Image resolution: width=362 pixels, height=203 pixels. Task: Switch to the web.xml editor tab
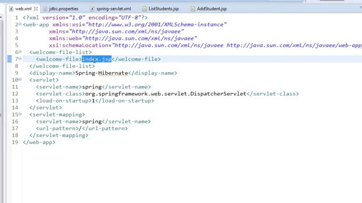tap(23, 9)
